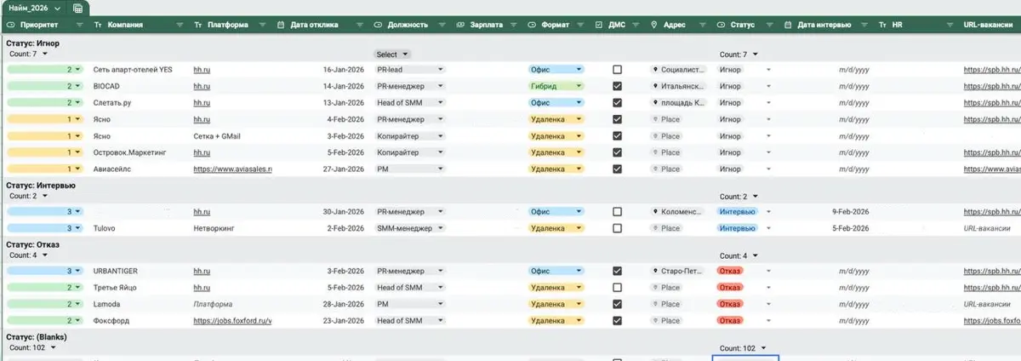Click the dropdown type icon on Должность header
Screen dimensions: 1021x361
click(x=378, y=26)
